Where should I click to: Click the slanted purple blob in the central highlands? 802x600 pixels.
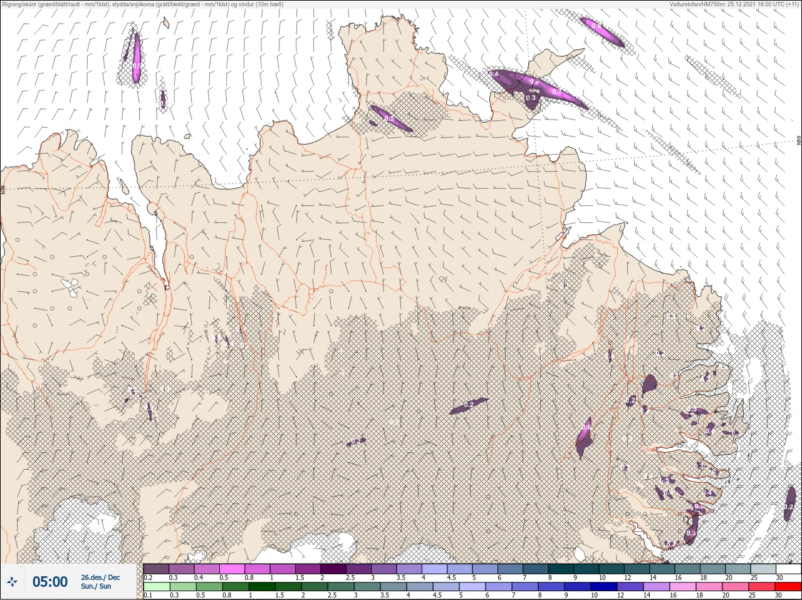point(468,406)
